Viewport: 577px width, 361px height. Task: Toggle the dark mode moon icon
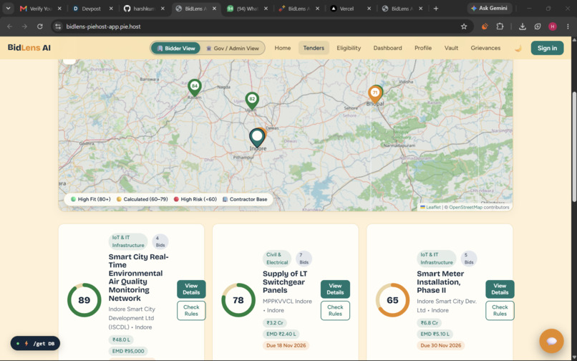518,48
